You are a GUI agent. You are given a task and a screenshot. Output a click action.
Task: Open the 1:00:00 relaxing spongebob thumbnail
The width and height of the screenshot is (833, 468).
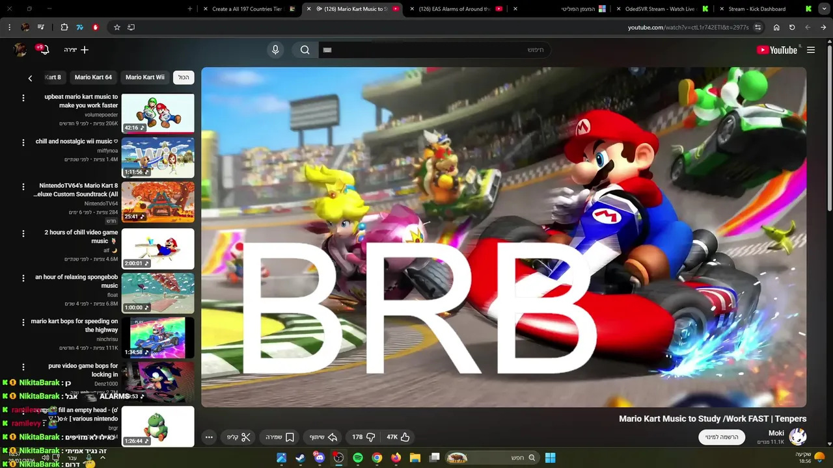point(158,292)
